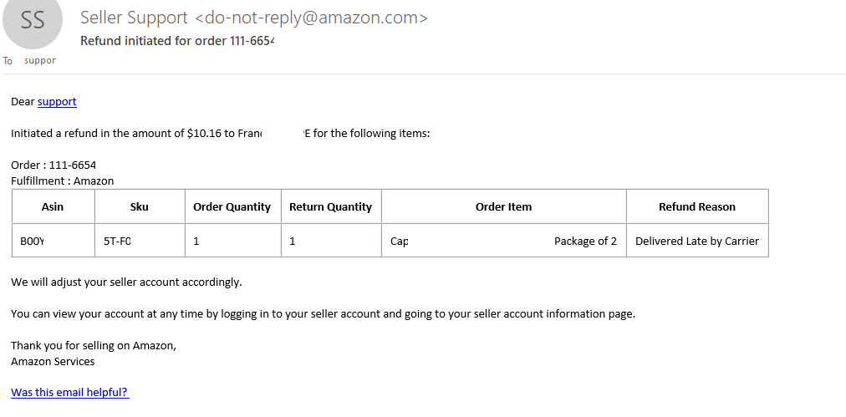This screenshot has width=846, height=417.
Task: Click the SS sender avatar circle
Action: pyautogui.click(x=33, y=19)
